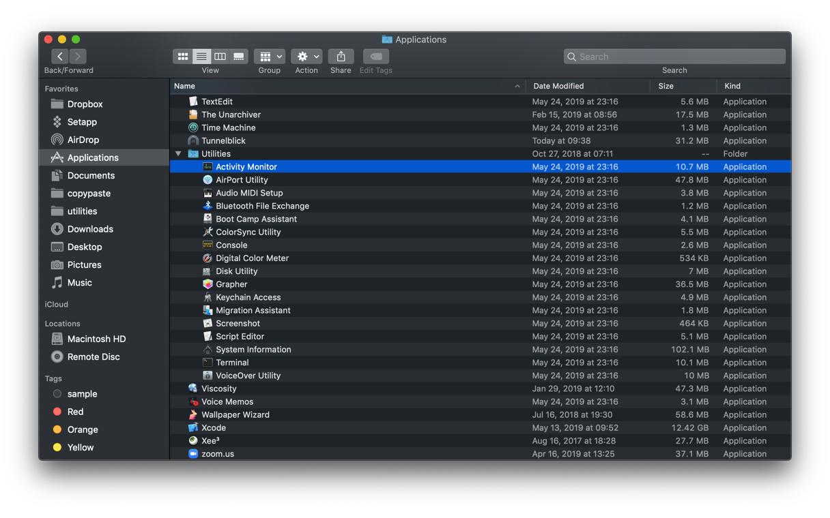
Task: Select the AirPort Utility icon
Action: tap(207, 180)
